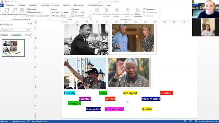This screenshot has height=123, width=219.
Task: Open the navigation pane options dropdown arrow
Action: point(29,24)
